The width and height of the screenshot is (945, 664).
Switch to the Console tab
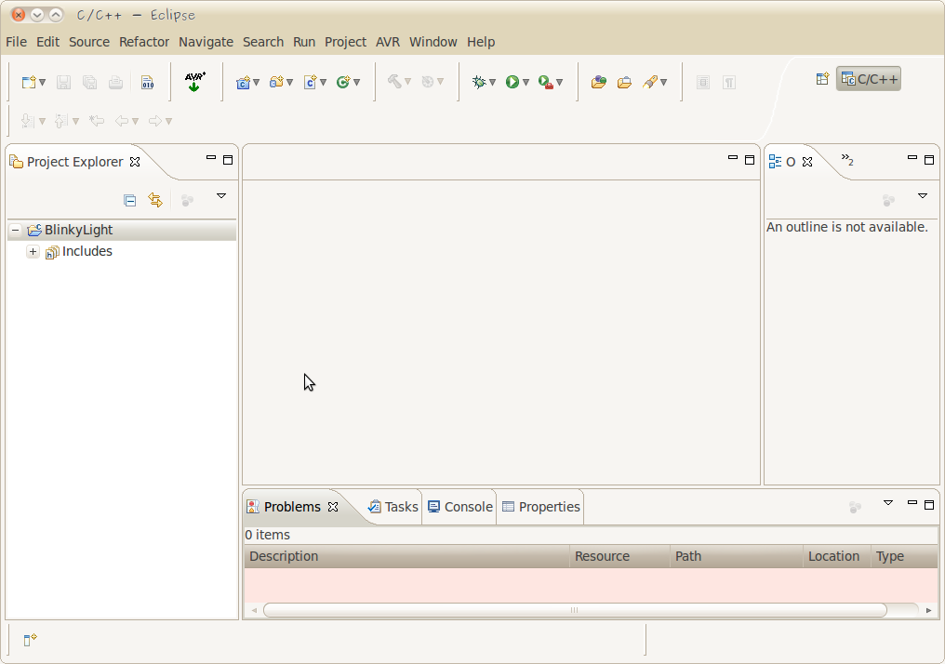point(459,507)
